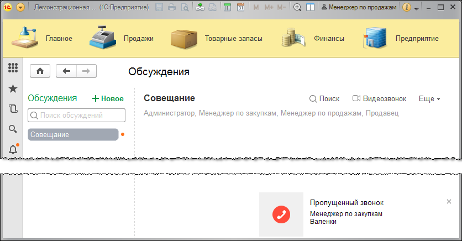Click the desk lamp icon for Главное
The width and height of the screenshot is (462, 241).
coord(25,37)
